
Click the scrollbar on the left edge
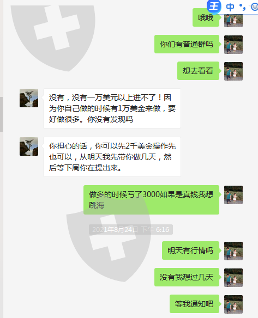click(2, 114)
